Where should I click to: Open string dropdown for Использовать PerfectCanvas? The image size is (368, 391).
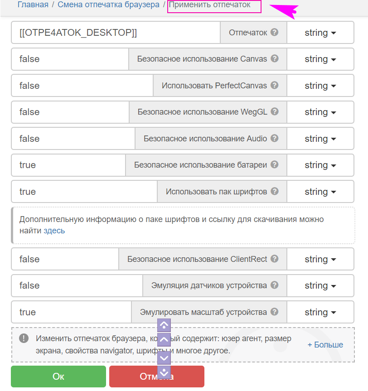pos(320,86)
